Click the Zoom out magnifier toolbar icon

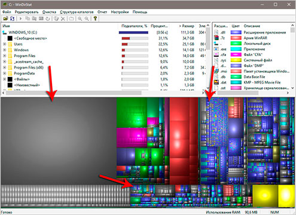(x=87, y=19)
